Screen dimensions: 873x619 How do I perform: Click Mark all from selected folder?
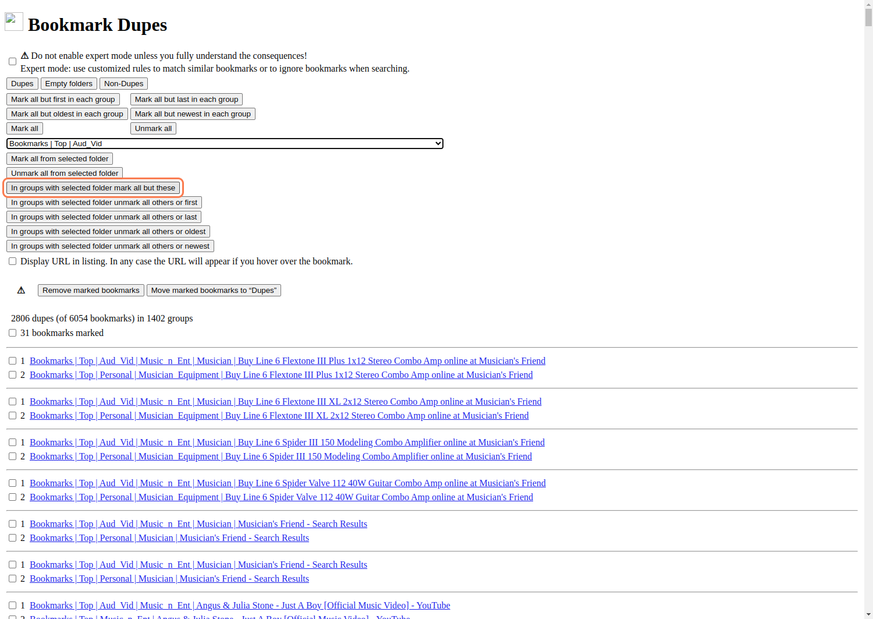coord(59,159)
